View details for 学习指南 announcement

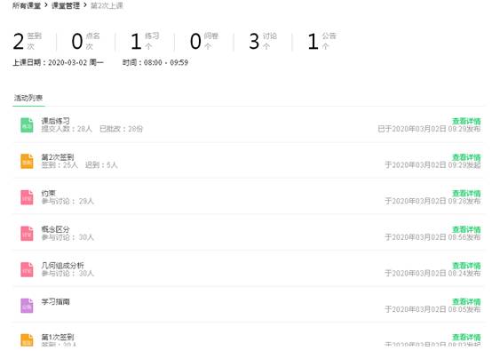point(466,302)
